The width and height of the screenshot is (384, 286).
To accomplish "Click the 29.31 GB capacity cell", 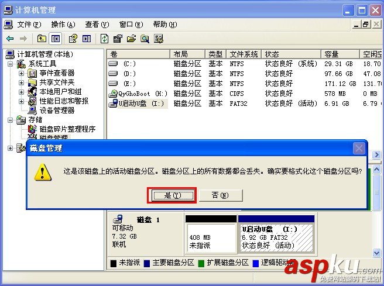I will pyautogui.click(x=339, y=64).
